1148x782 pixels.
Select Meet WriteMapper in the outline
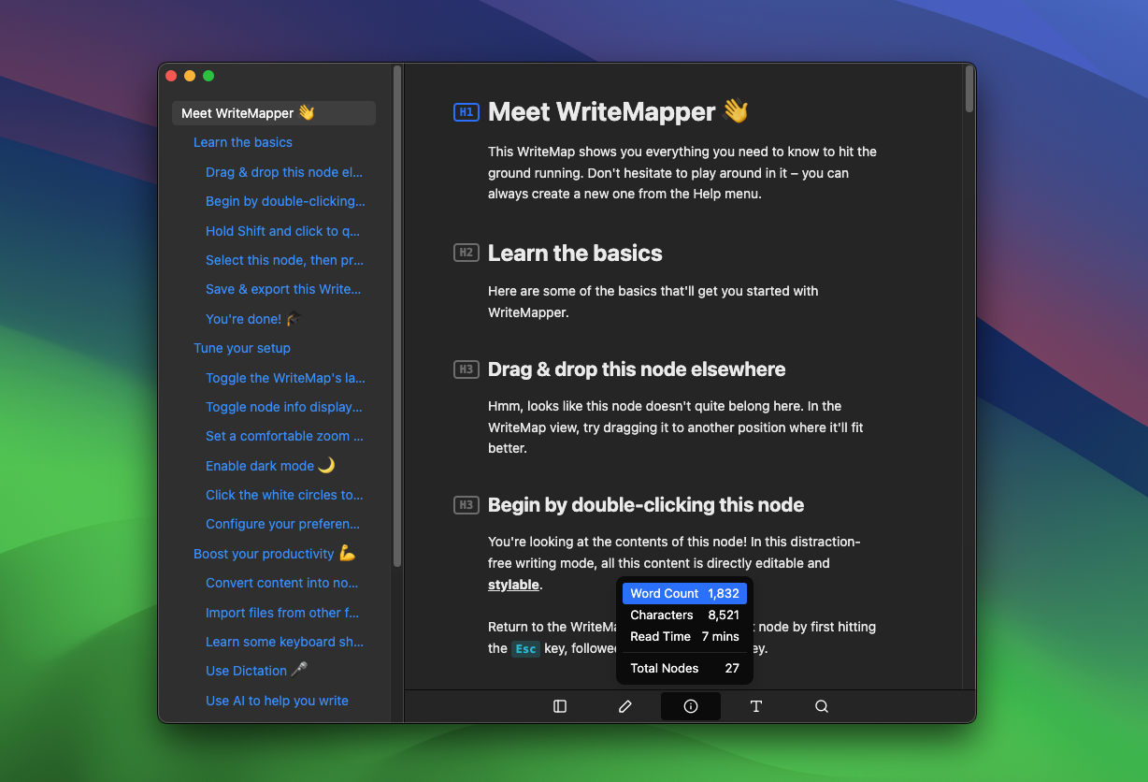point(274,113)
